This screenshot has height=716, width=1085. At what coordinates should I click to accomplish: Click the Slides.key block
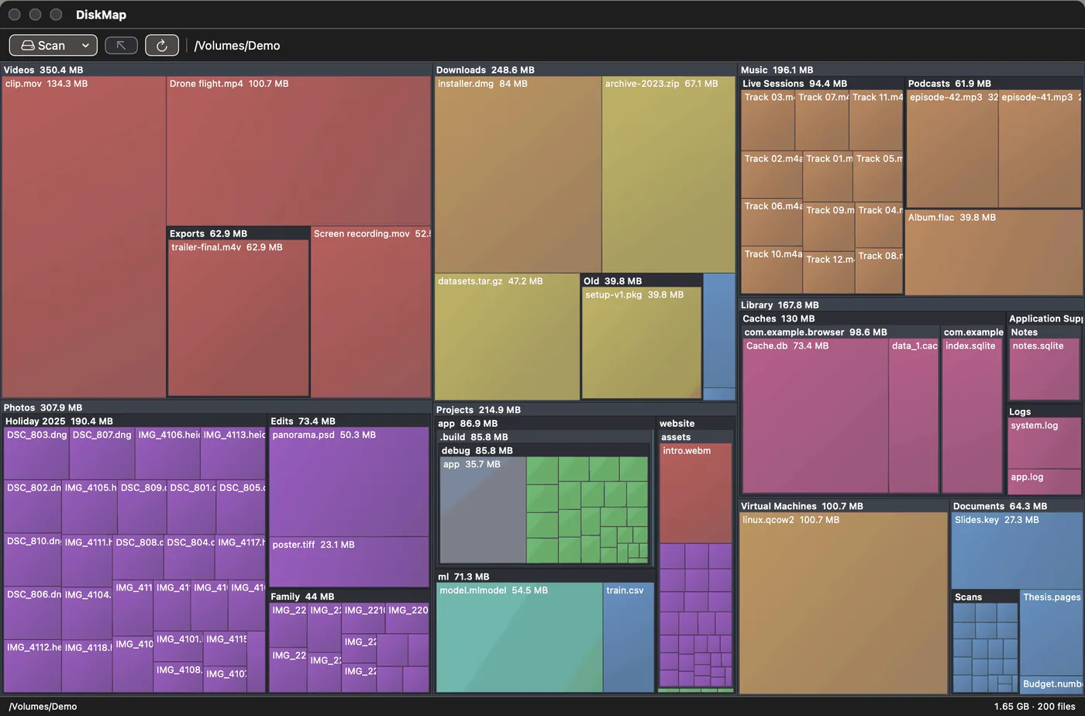1017,551
